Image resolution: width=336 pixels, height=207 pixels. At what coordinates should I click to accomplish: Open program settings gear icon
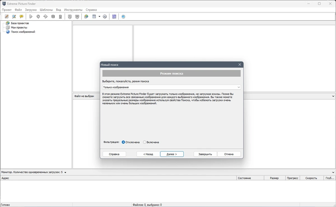click(x=105, y=17)
